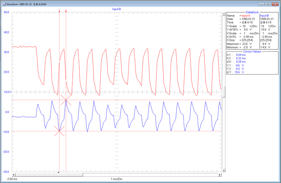Close the Waveform window
The image size is (281, 183).
click(x=275, y=4)
